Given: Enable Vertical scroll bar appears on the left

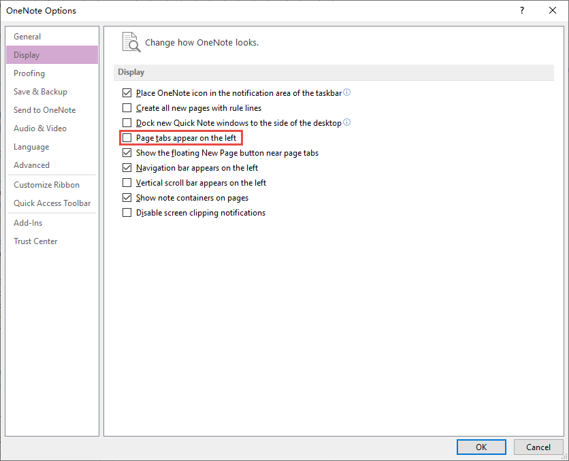Looking at the screenshot, I should [x=127, y=183].
